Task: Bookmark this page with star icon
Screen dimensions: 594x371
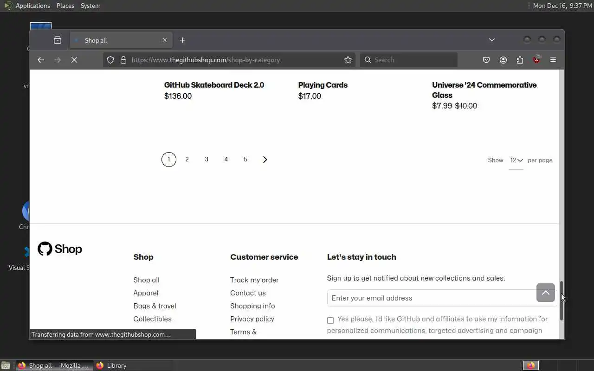Action: (x=348, y=60)
